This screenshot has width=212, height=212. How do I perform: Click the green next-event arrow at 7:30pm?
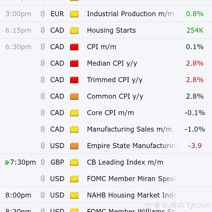point(7,163)
